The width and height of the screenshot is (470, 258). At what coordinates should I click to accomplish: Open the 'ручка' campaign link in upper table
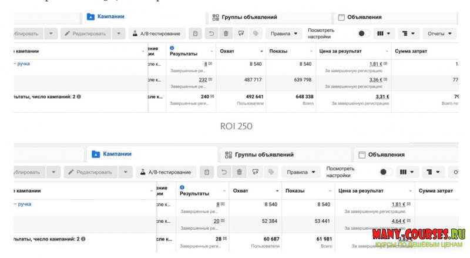click(23, 63)
